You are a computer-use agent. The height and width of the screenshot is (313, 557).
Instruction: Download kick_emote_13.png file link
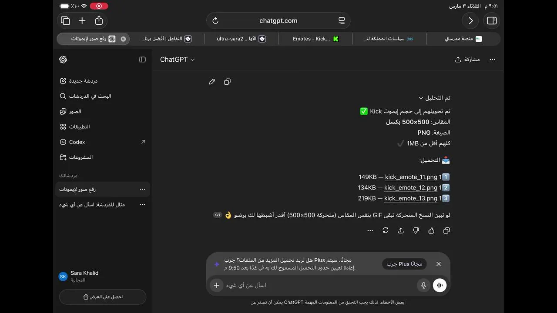(x=411, y=198)
